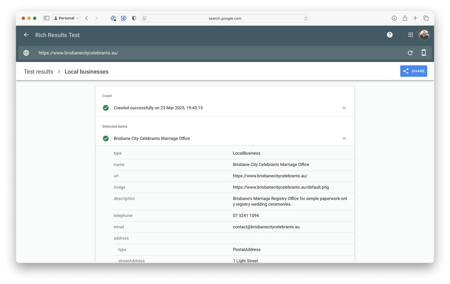This screenshot has height=284, width=450.
Task: Click green check icon next to Crawled successfully
Action: [106, 108]
